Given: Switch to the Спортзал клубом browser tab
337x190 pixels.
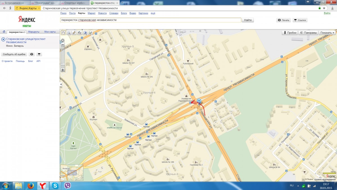Looking at the screenshot, I should click(75, 3).
